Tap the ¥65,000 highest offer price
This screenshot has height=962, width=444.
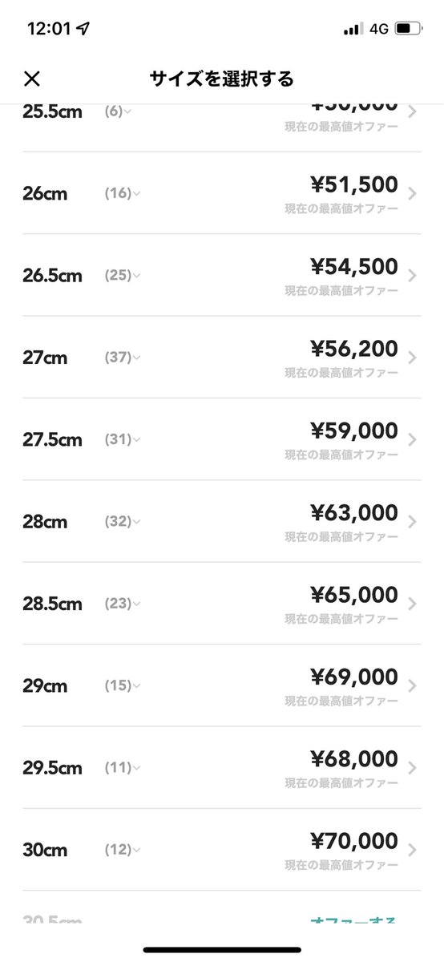353,595
